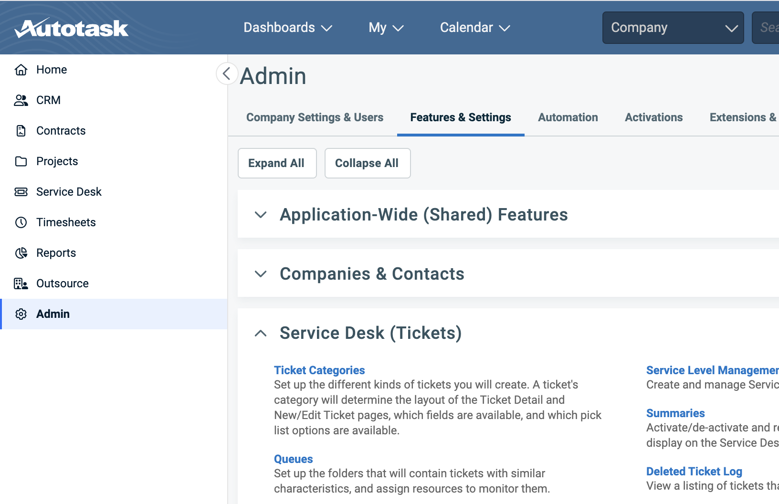Open the Dashboards dropdown menu

click(x=288, y=28)
